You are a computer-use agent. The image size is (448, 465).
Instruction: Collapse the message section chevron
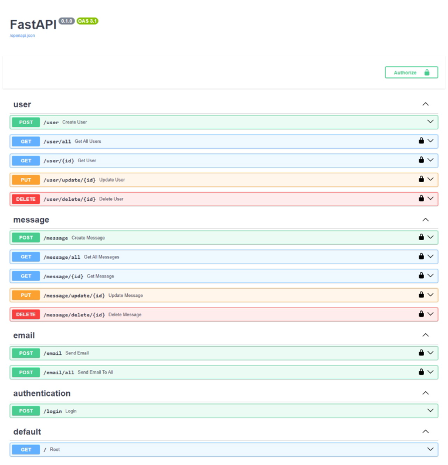click(426, 220)
